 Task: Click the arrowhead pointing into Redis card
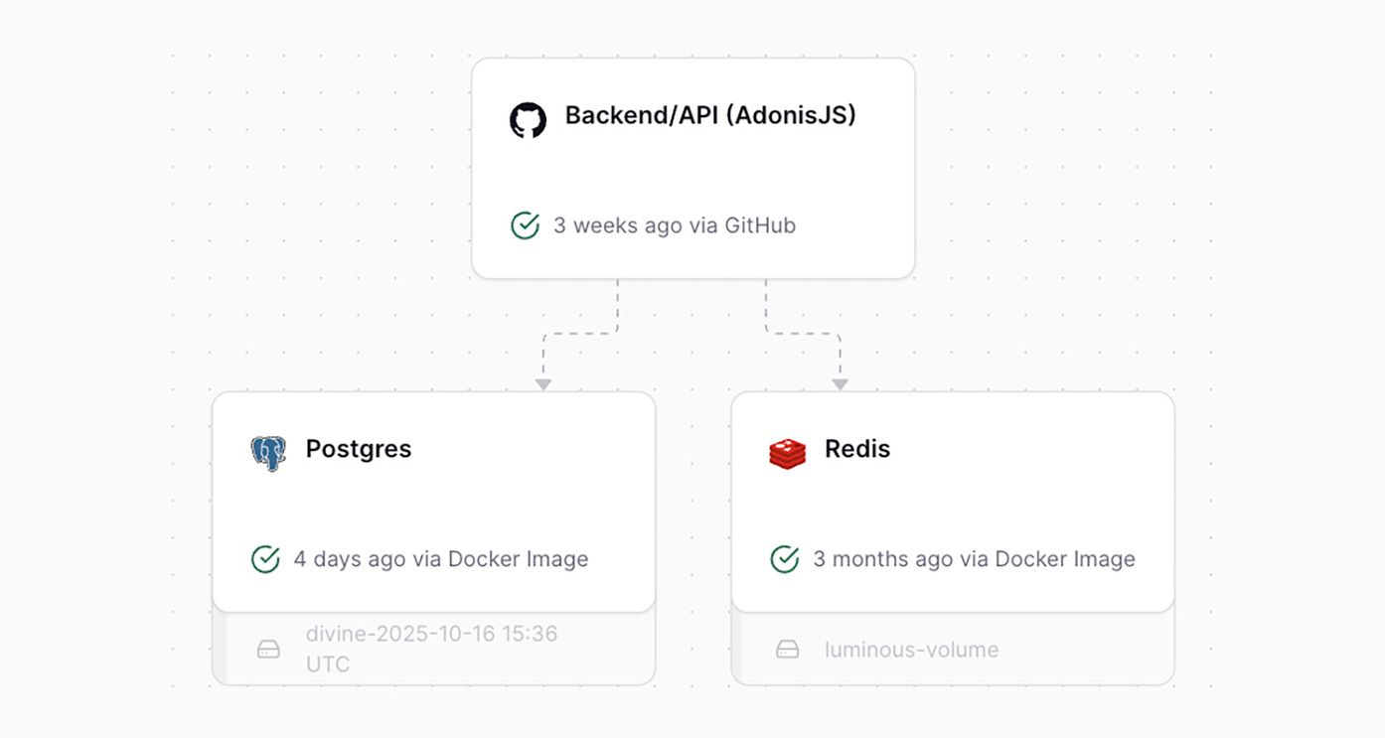(x=841, y=384)
